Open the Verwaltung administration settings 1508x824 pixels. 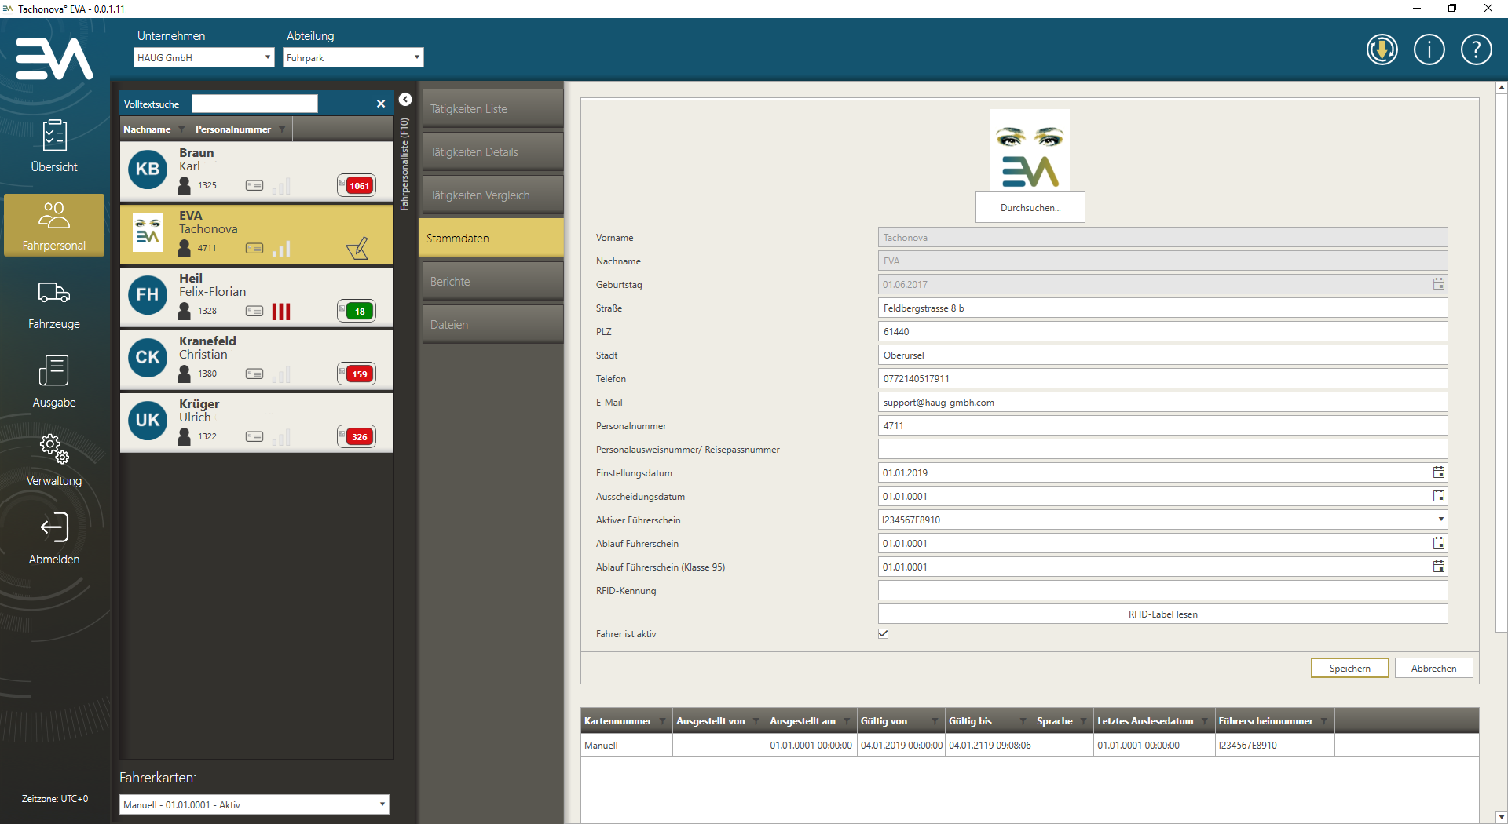pos(54,460)
